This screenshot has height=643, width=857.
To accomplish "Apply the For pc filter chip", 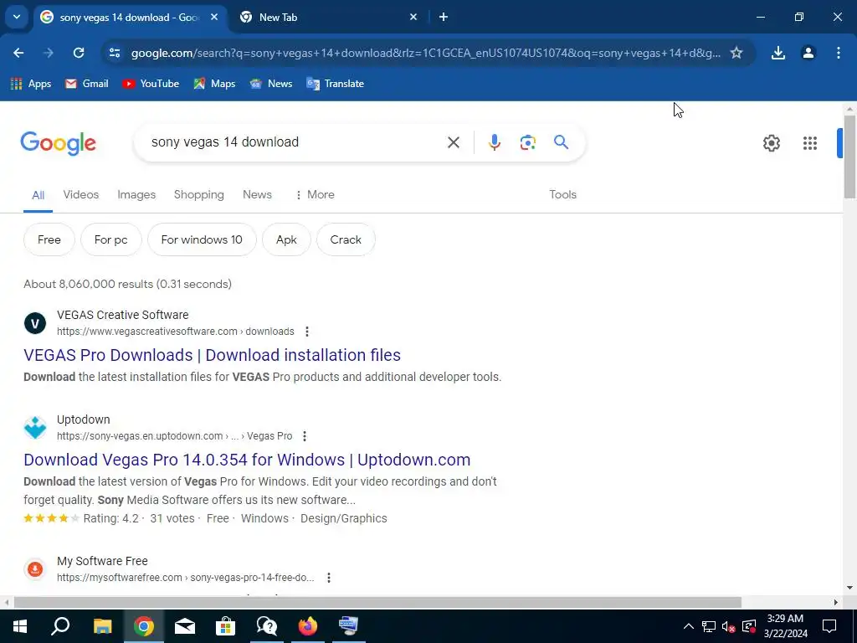I will coord(111,239).
